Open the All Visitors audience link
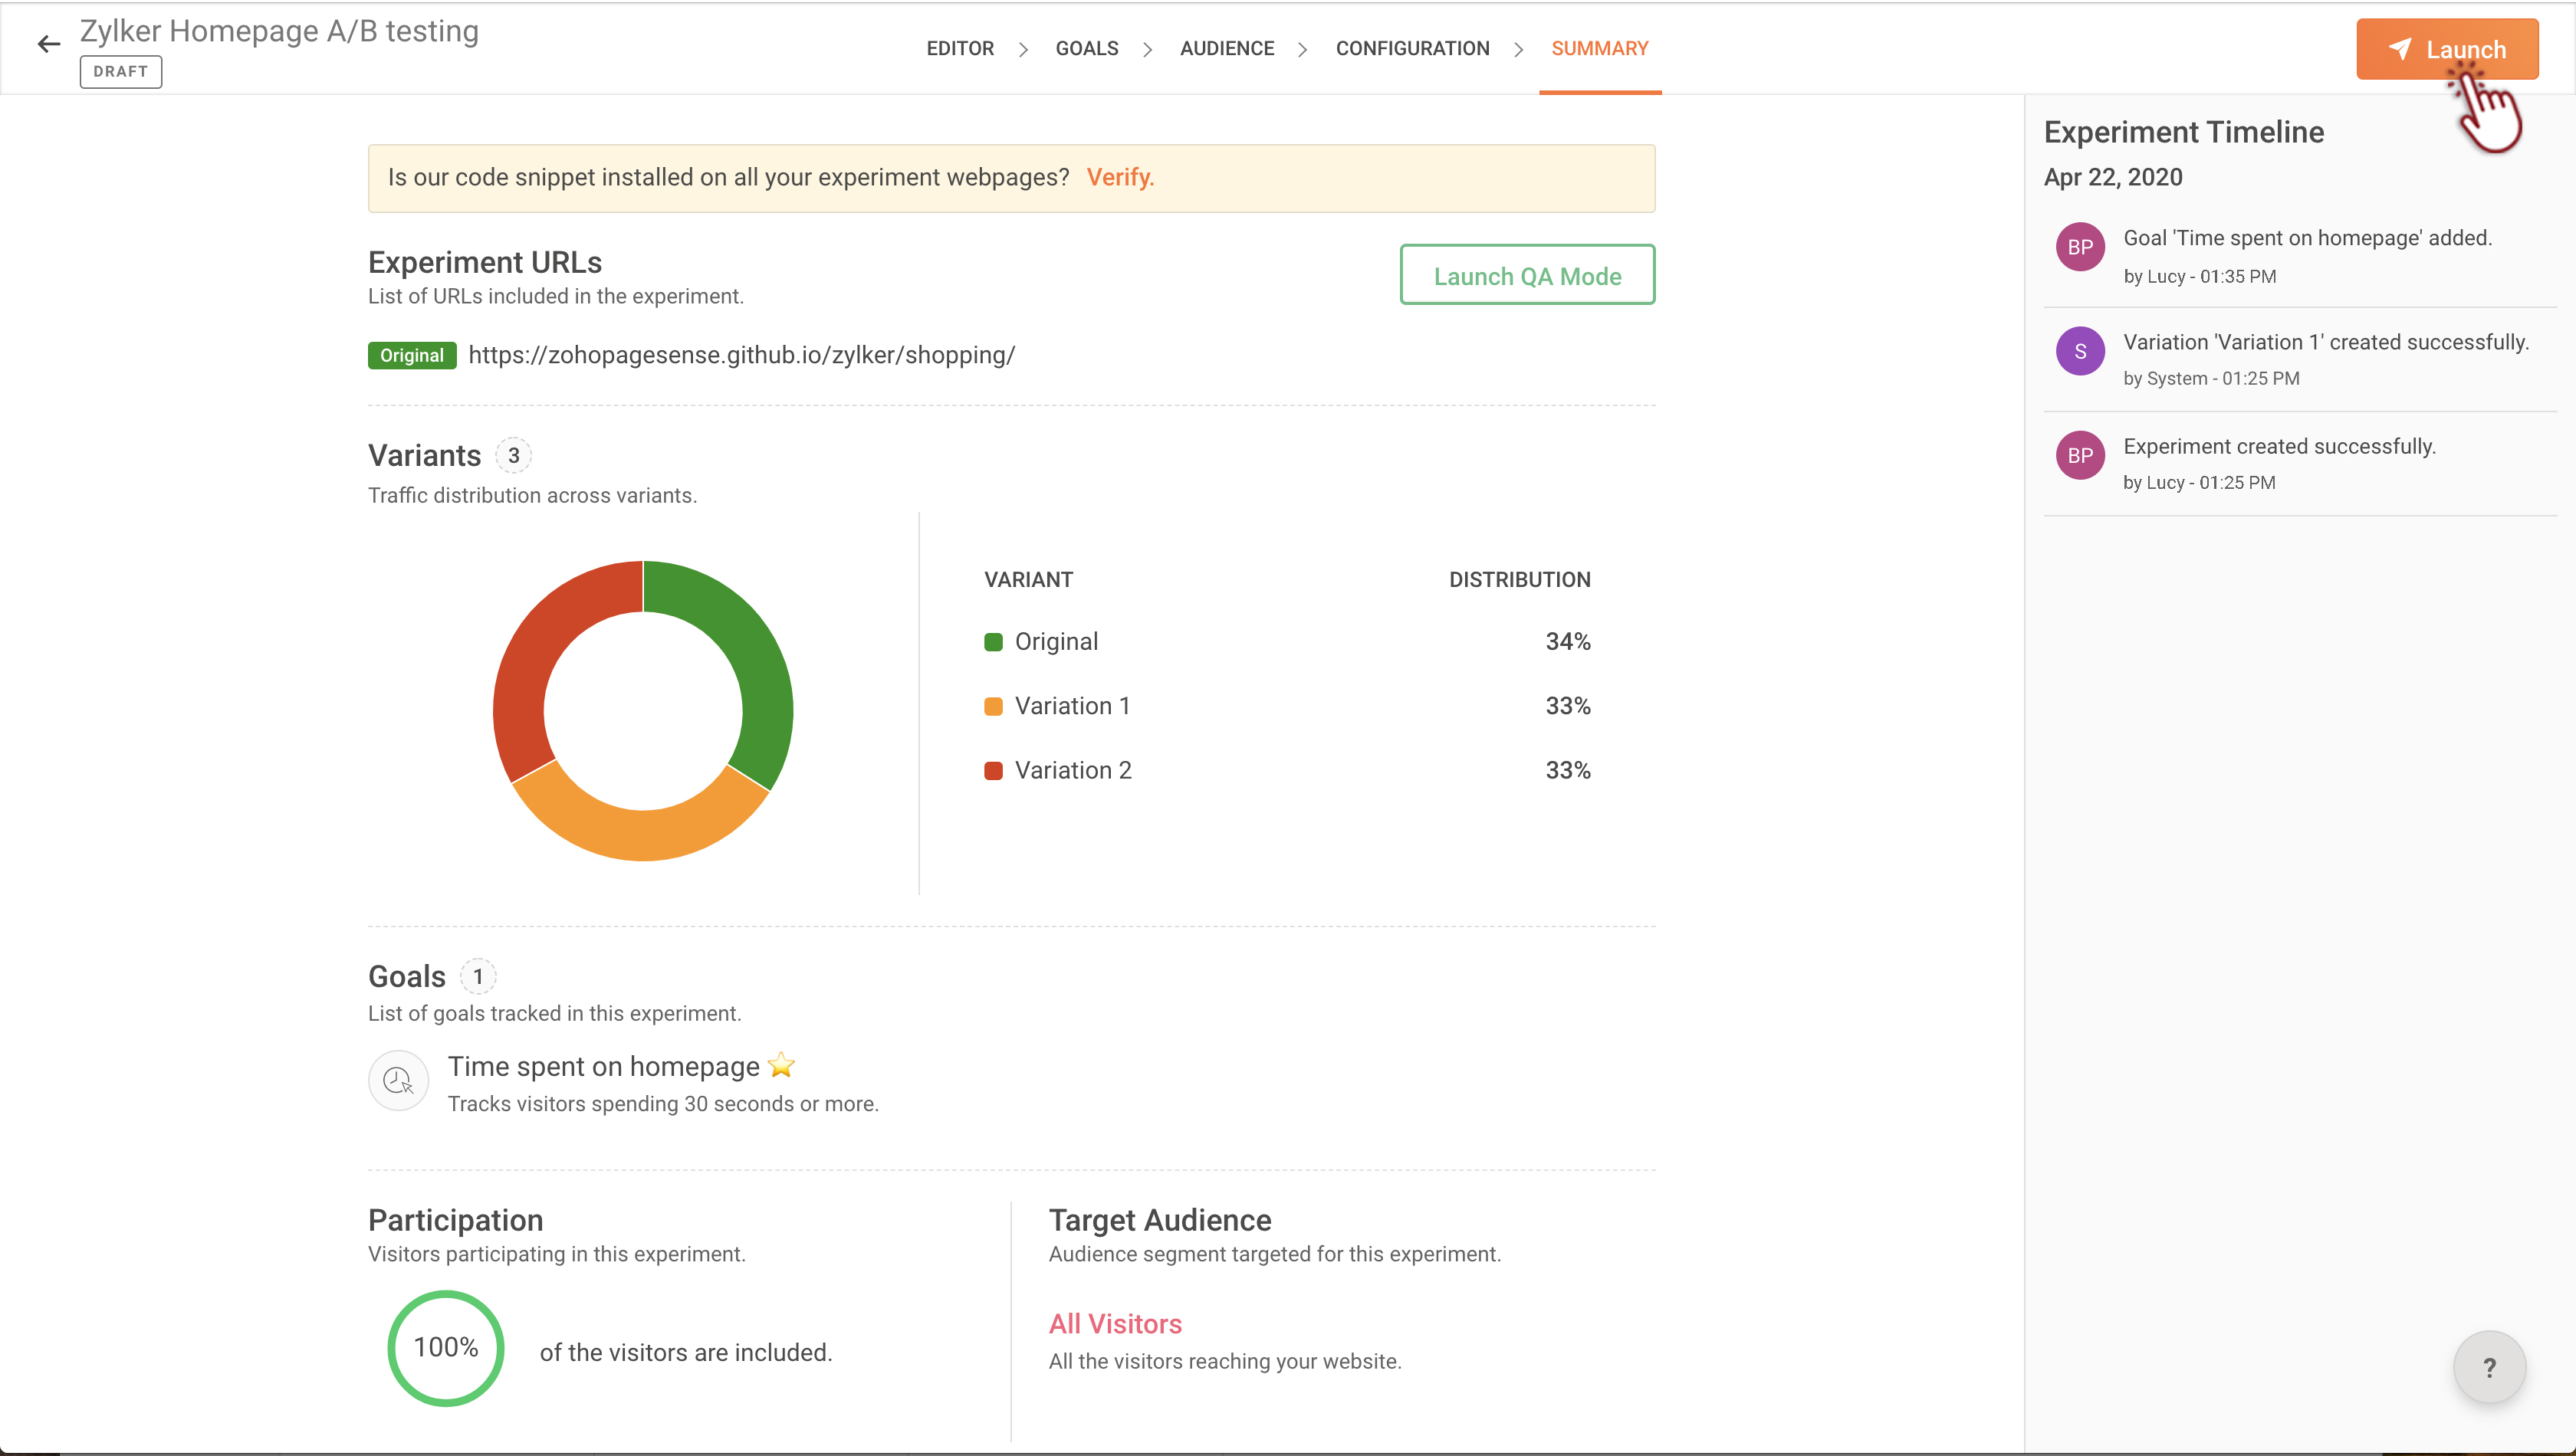 tap(1115, 1324)
